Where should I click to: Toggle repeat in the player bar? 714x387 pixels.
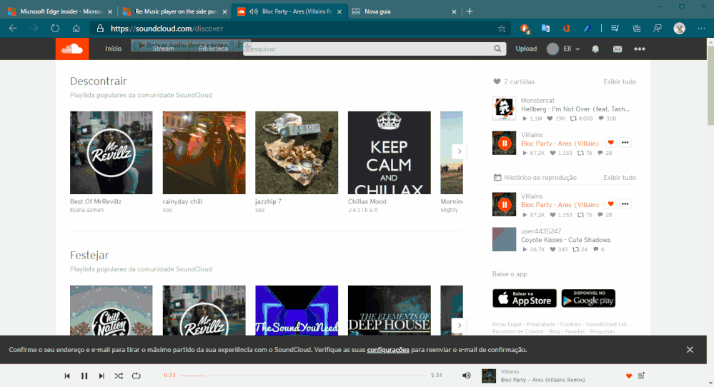click(x=136, y=376)
